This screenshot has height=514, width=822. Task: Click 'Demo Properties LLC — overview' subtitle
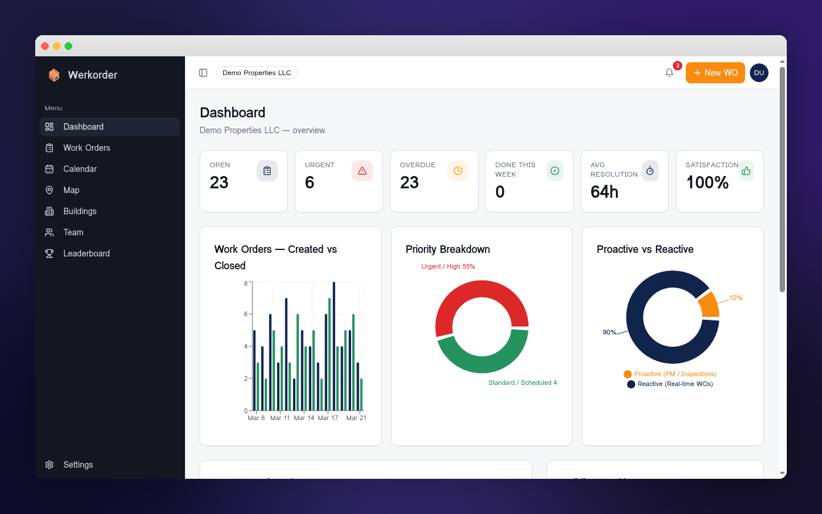[262, 130]
